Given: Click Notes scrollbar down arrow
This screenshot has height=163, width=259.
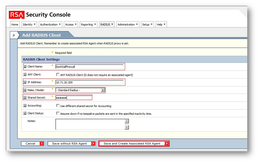Looking at the screenshot, I should point(127,127).
